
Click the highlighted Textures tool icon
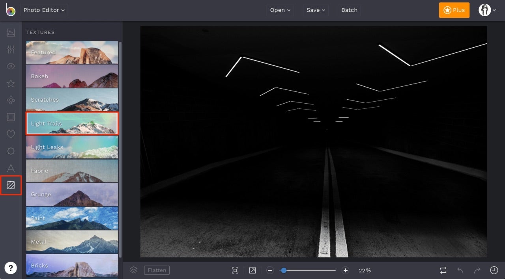tap(11, 185)
